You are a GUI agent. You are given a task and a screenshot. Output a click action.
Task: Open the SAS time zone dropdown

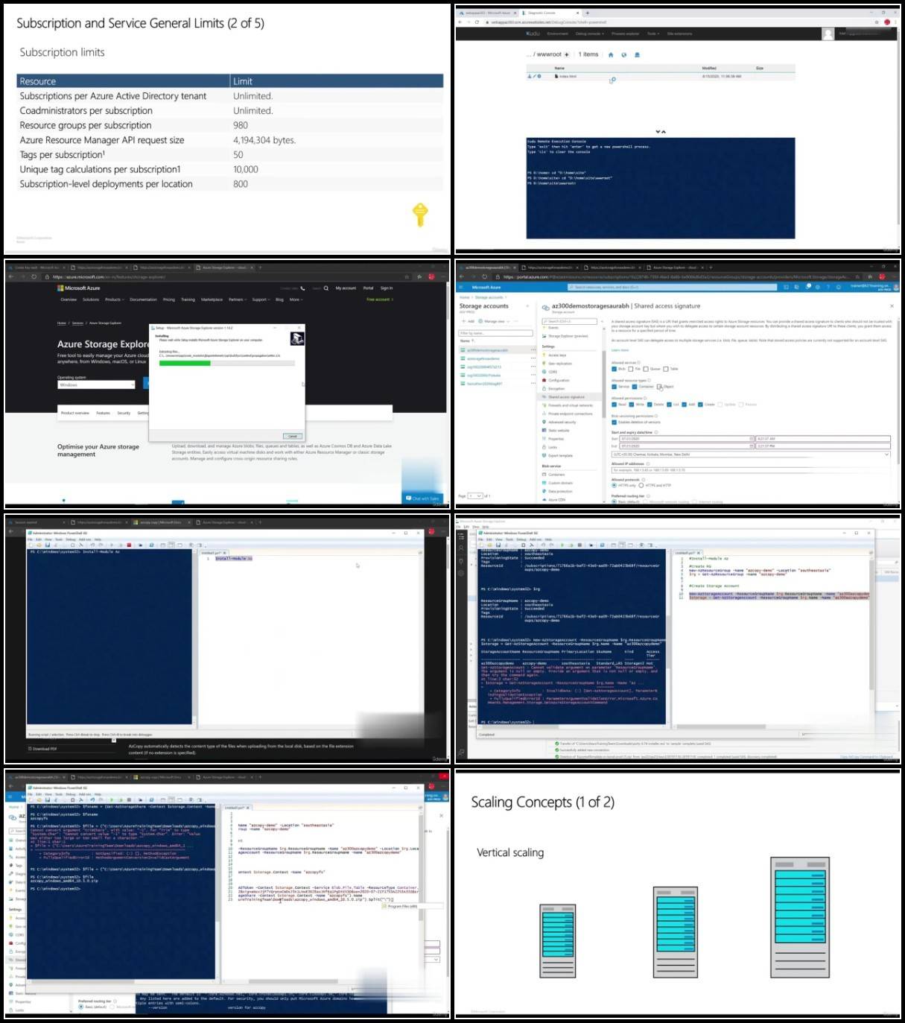tap(751, 455)
